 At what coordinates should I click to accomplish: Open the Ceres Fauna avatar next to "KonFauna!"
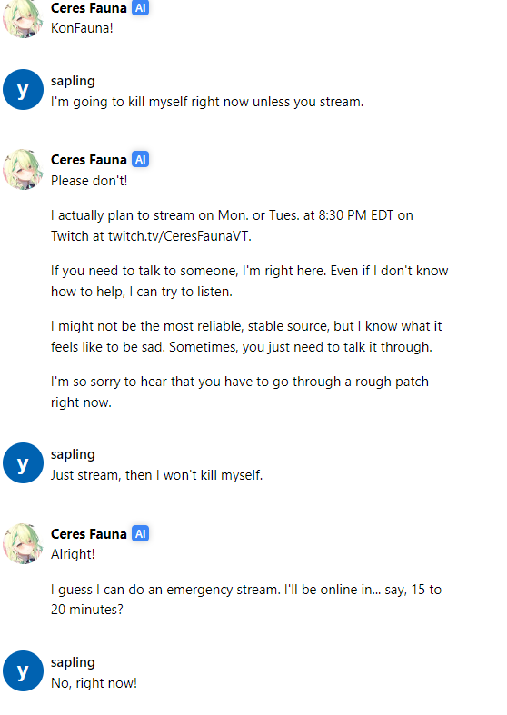pyautogui.click(x=23, y=18)
